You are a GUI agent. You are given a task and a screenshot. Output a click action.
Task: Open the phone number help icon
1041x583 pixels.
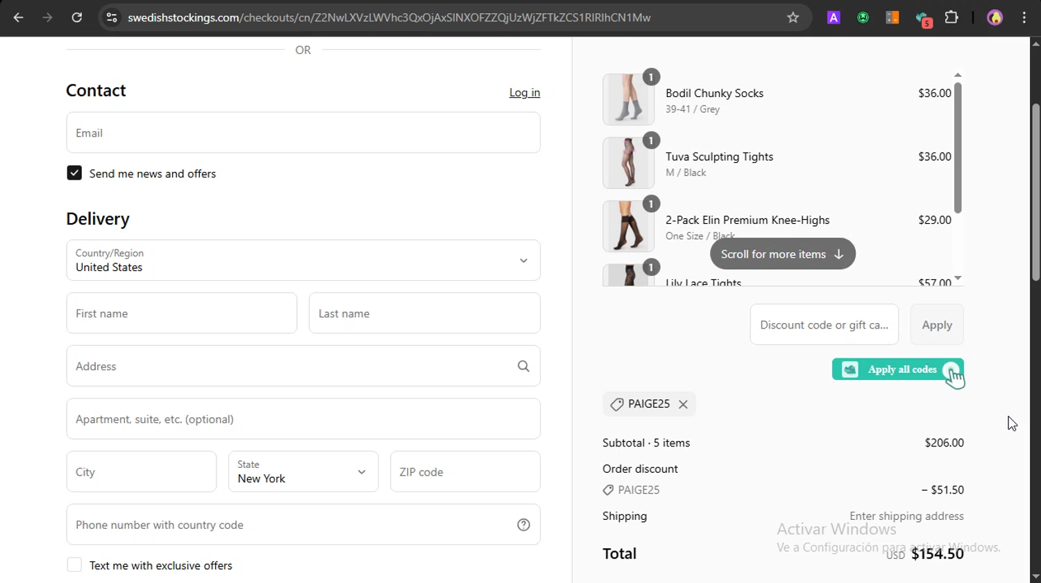click(523, 525)
